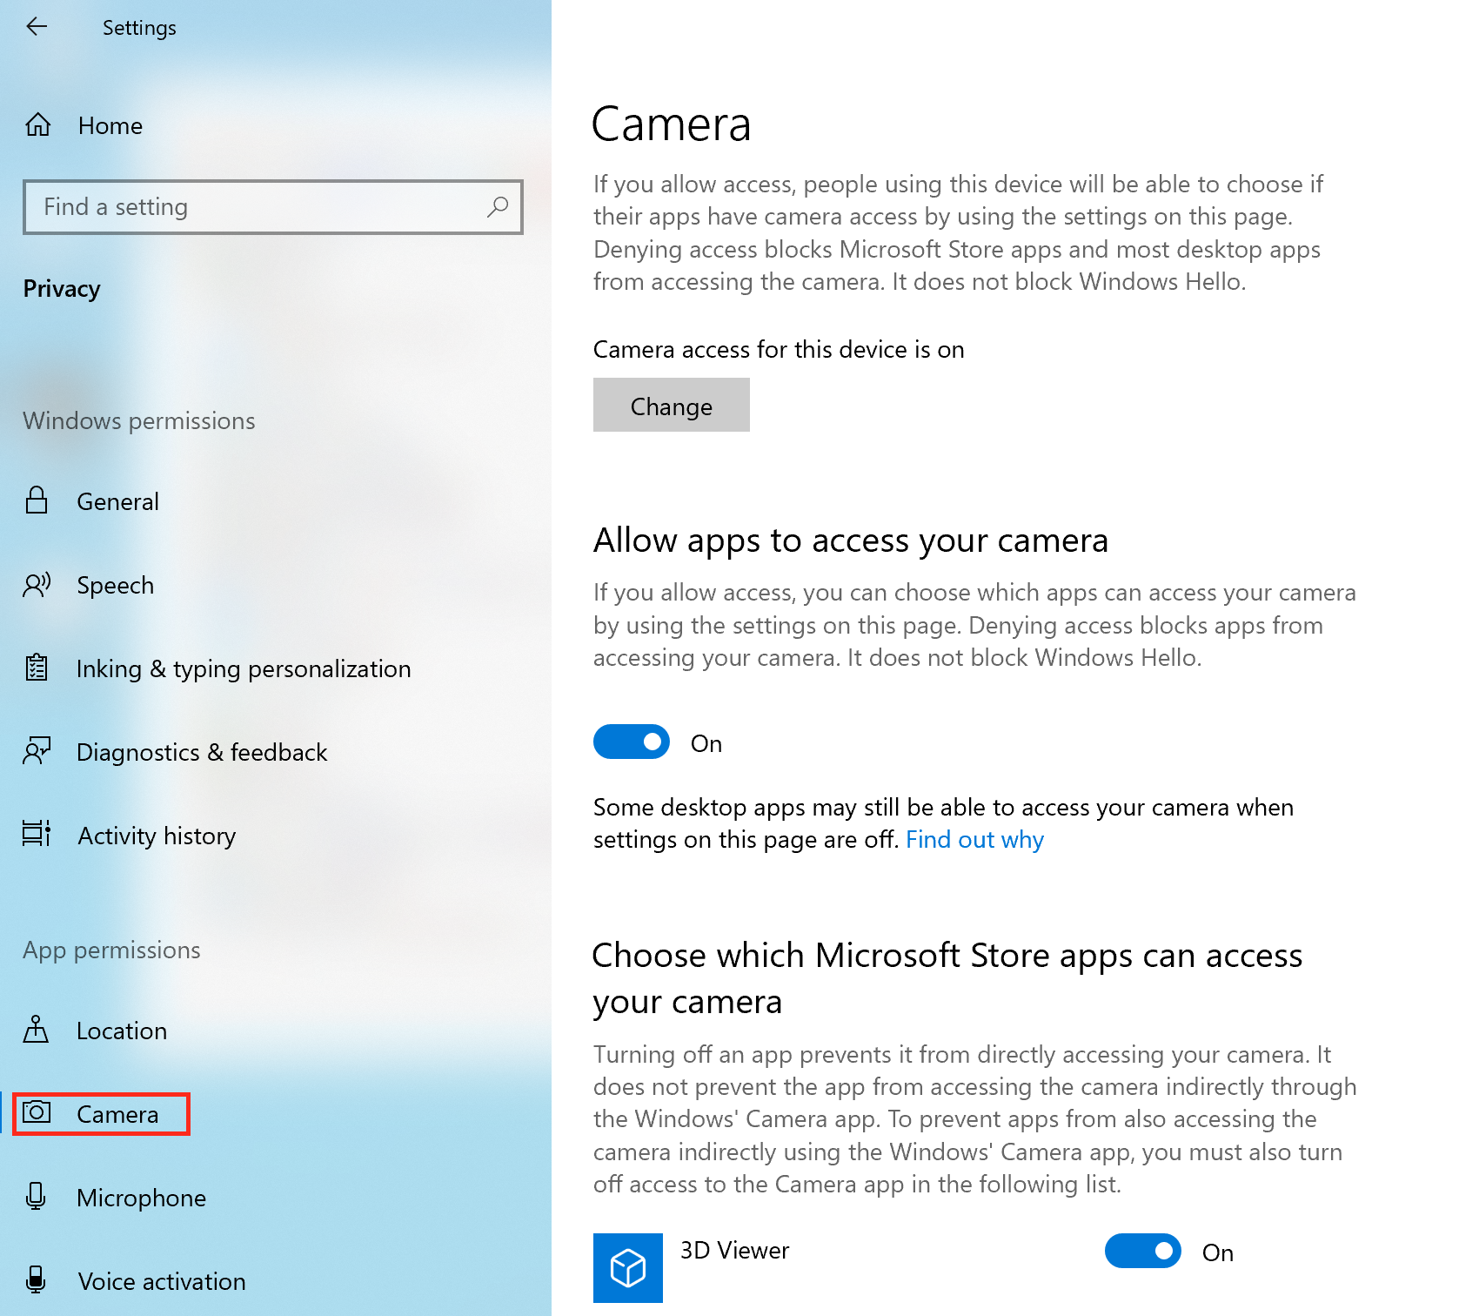Click 'Camera access for this device is on'
1479x1316 pixels.
click(779, 349)
